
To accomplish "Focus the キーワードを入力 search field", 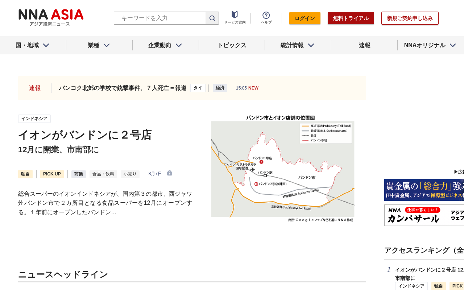I will tap(160, 18).
